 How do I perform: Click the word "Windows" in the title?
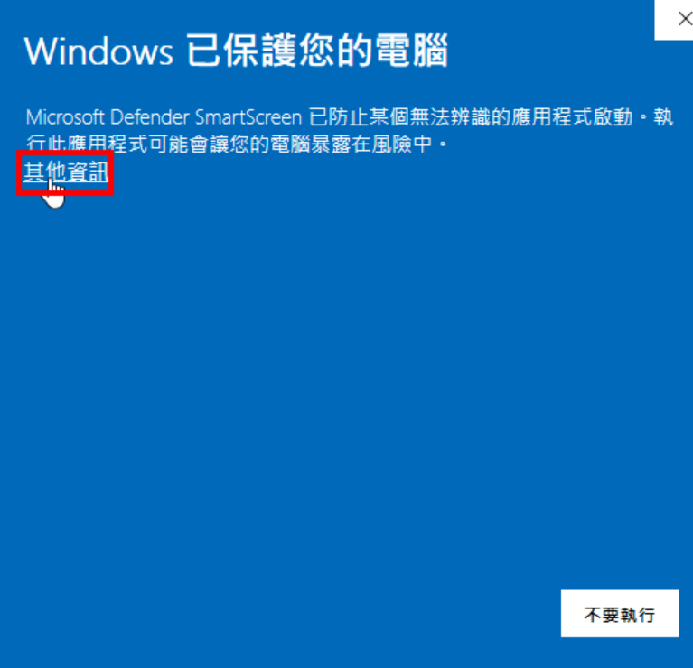point(98,51)
